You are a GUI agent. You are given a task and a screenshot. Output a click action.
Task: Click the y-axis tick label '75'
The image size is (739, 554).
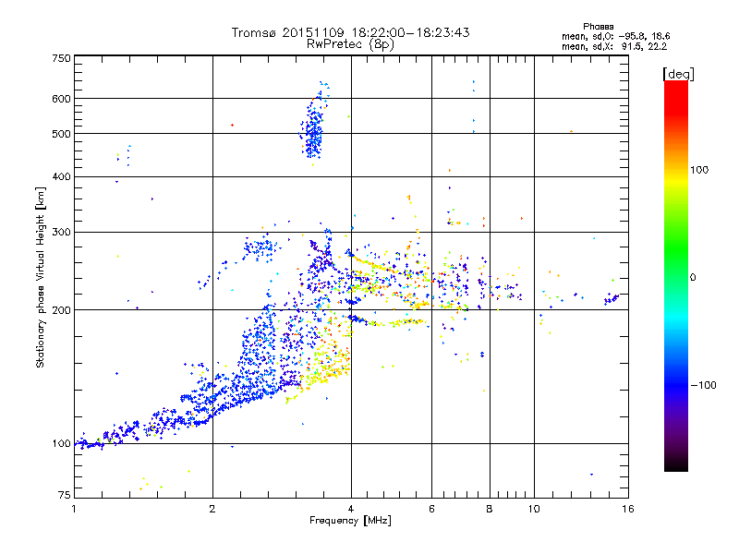click(65, 495)
